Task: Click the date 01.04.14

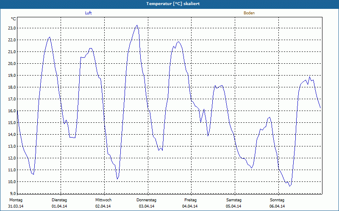Action: tap(59, 206)
